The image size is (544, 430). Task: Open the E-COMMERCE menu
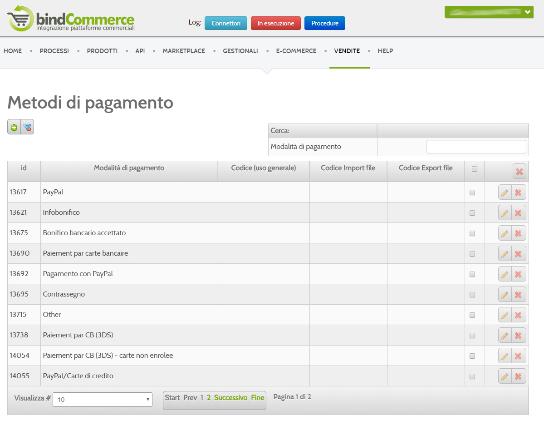pos(296,51)
